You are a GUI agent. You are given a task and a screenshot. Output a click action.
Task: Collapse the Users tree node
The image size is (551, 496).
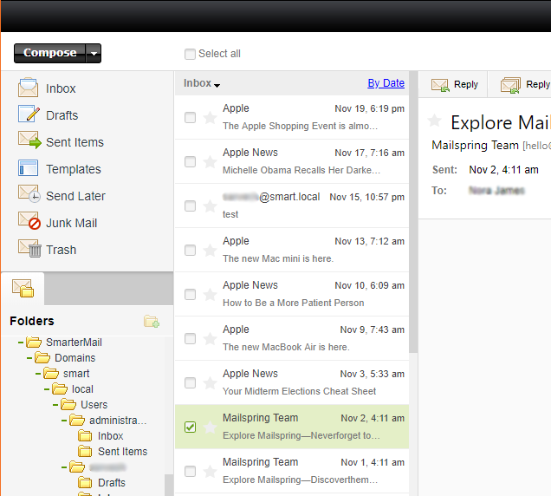(x=55, y=405)
